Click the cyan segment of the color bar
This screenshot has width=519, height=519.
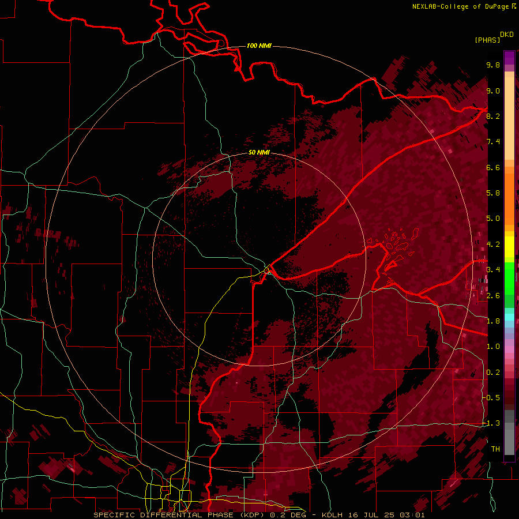click(x=509, y=317)
